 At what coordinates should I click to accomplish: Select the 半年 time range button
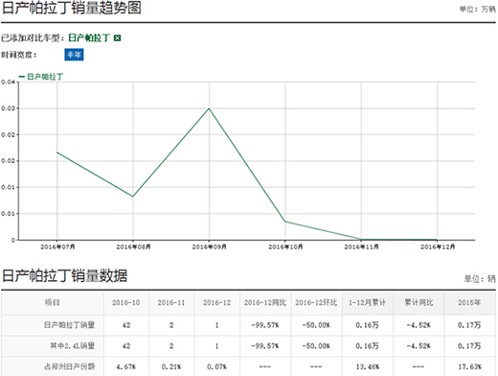(x=74, y=55)
